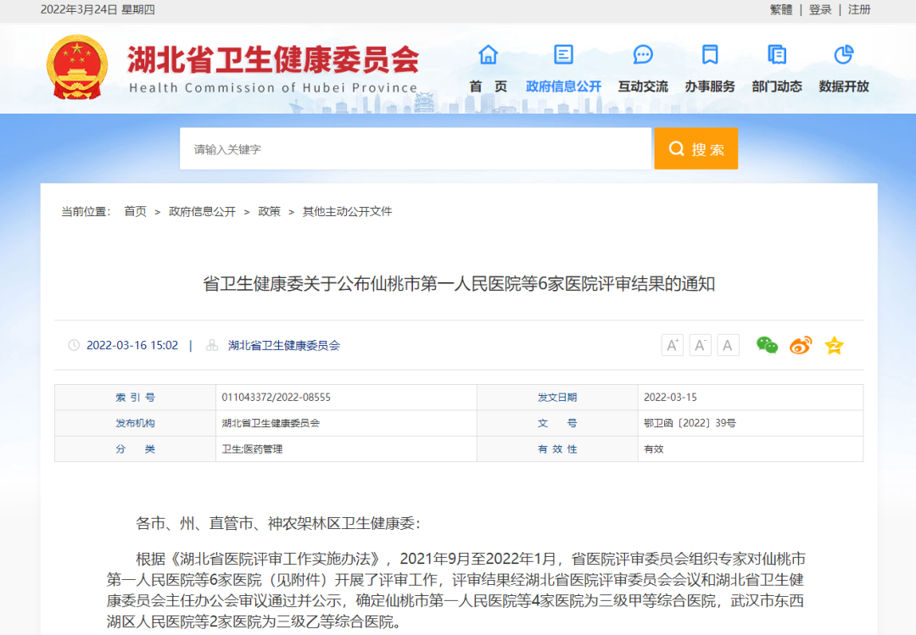
Task: Click the 办事服务 bookmark icon
Action: click(710, 55)
